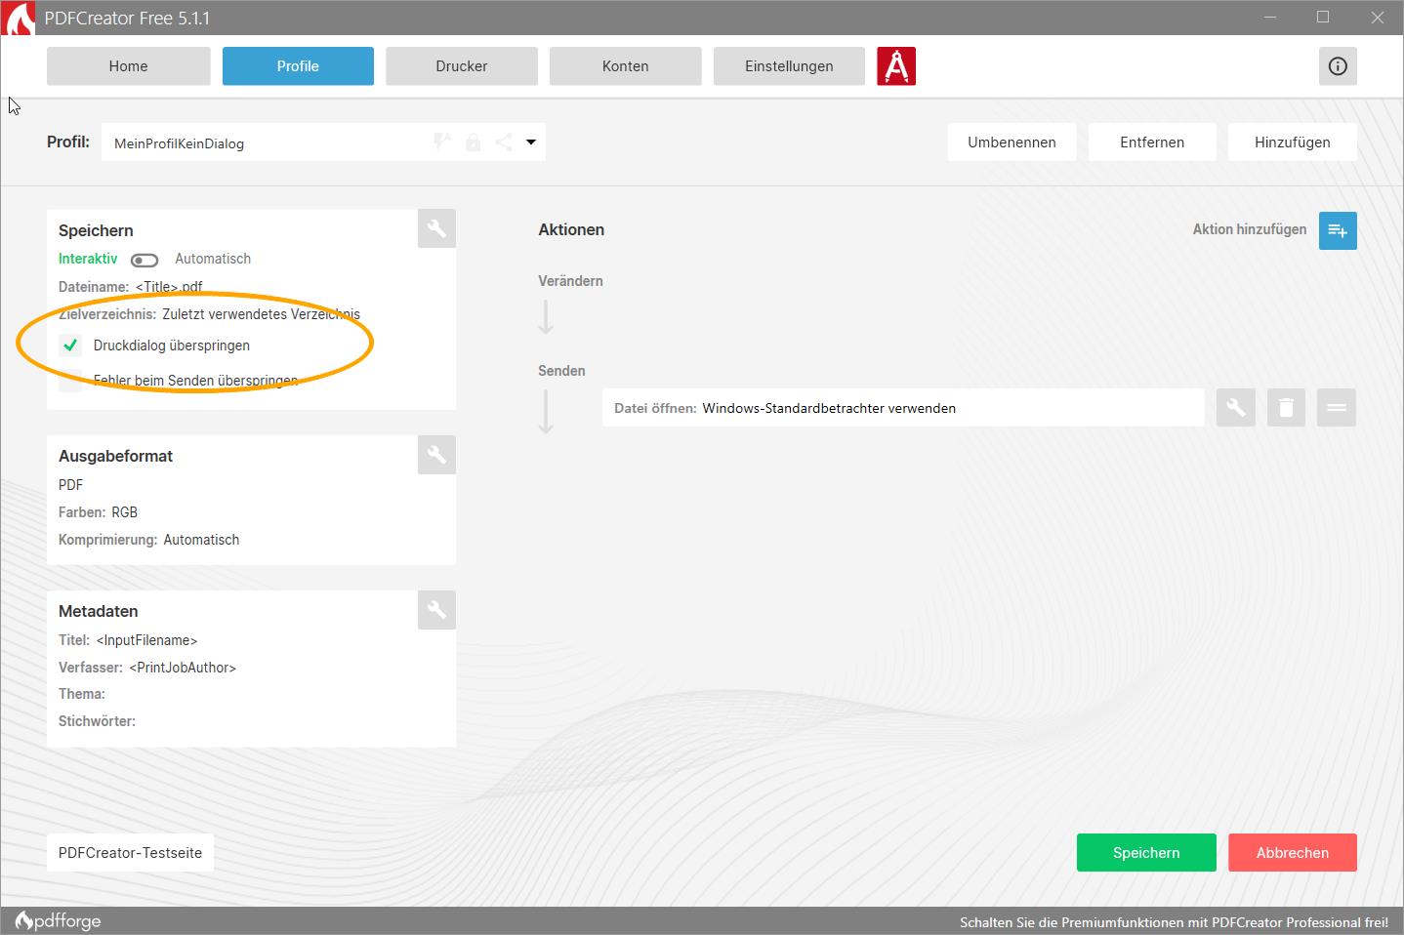Click the Aktion hinzufügen plus icon
The height and width of the screenshot is (935, 1404).
(1338, 230)
